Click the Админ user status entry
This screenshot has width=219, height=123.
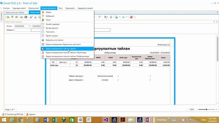pyautogui.click(x=31, y=114)
